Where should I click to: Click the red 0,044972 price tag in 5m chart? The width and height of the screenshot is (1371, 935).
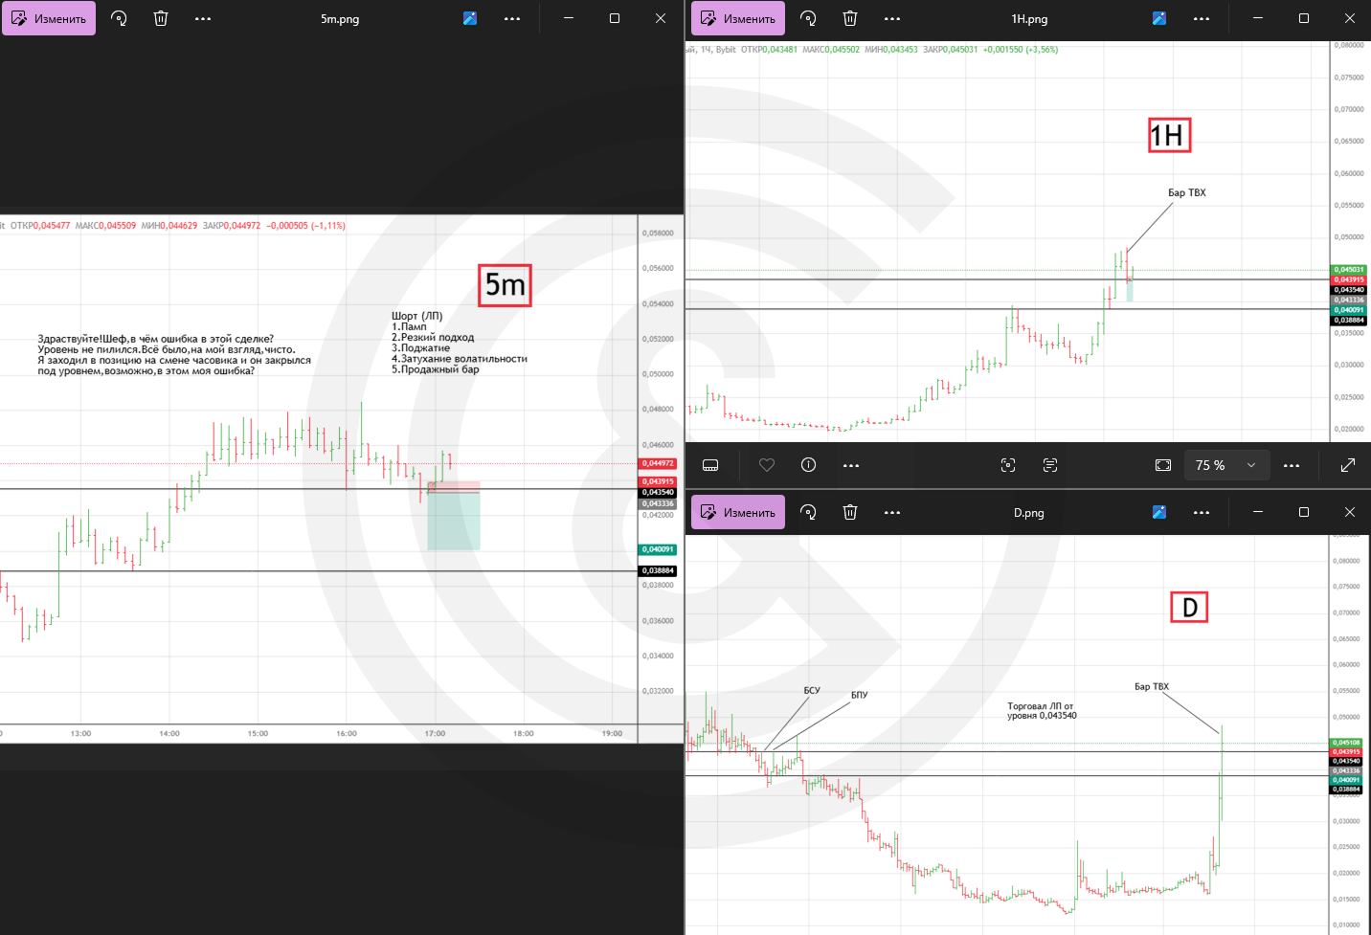[658, 464]
